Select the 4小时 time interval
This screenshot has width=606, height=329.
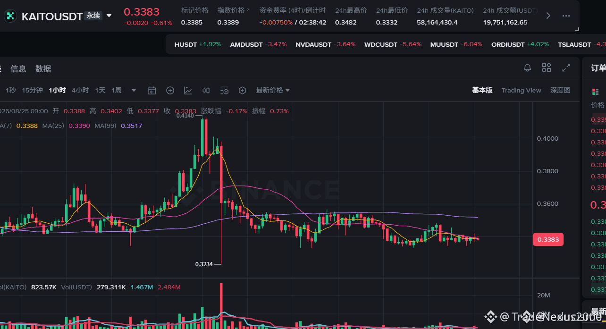click(x=80, y=90)
